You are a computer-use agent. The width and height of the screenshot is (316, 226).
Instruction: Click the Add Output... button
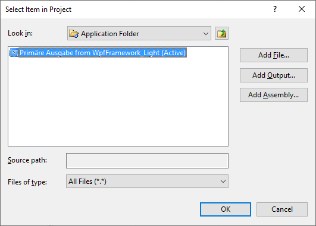click(274, 75)
